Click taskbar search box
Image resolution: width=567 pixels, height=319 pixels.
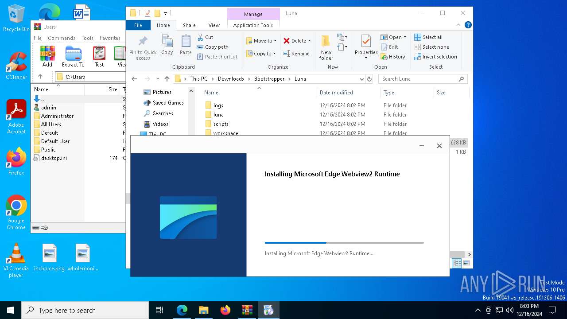pos(85,310)
